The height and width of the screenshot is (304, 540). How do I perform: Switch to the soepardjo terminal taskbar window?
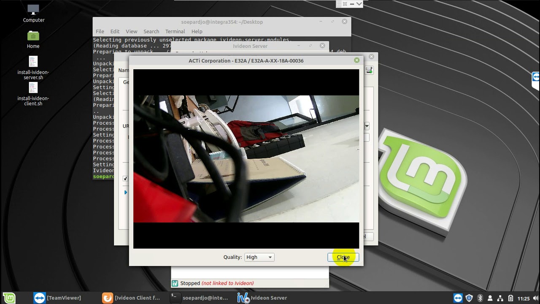click(x=199, y=298)
